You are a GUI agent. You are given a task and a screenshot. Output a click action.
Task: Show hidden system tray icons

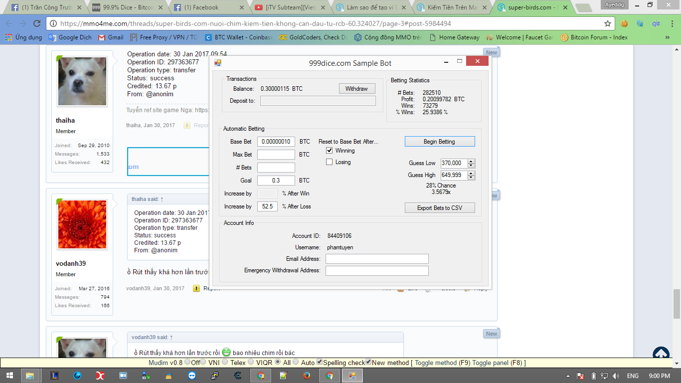[x=568, y=376]
